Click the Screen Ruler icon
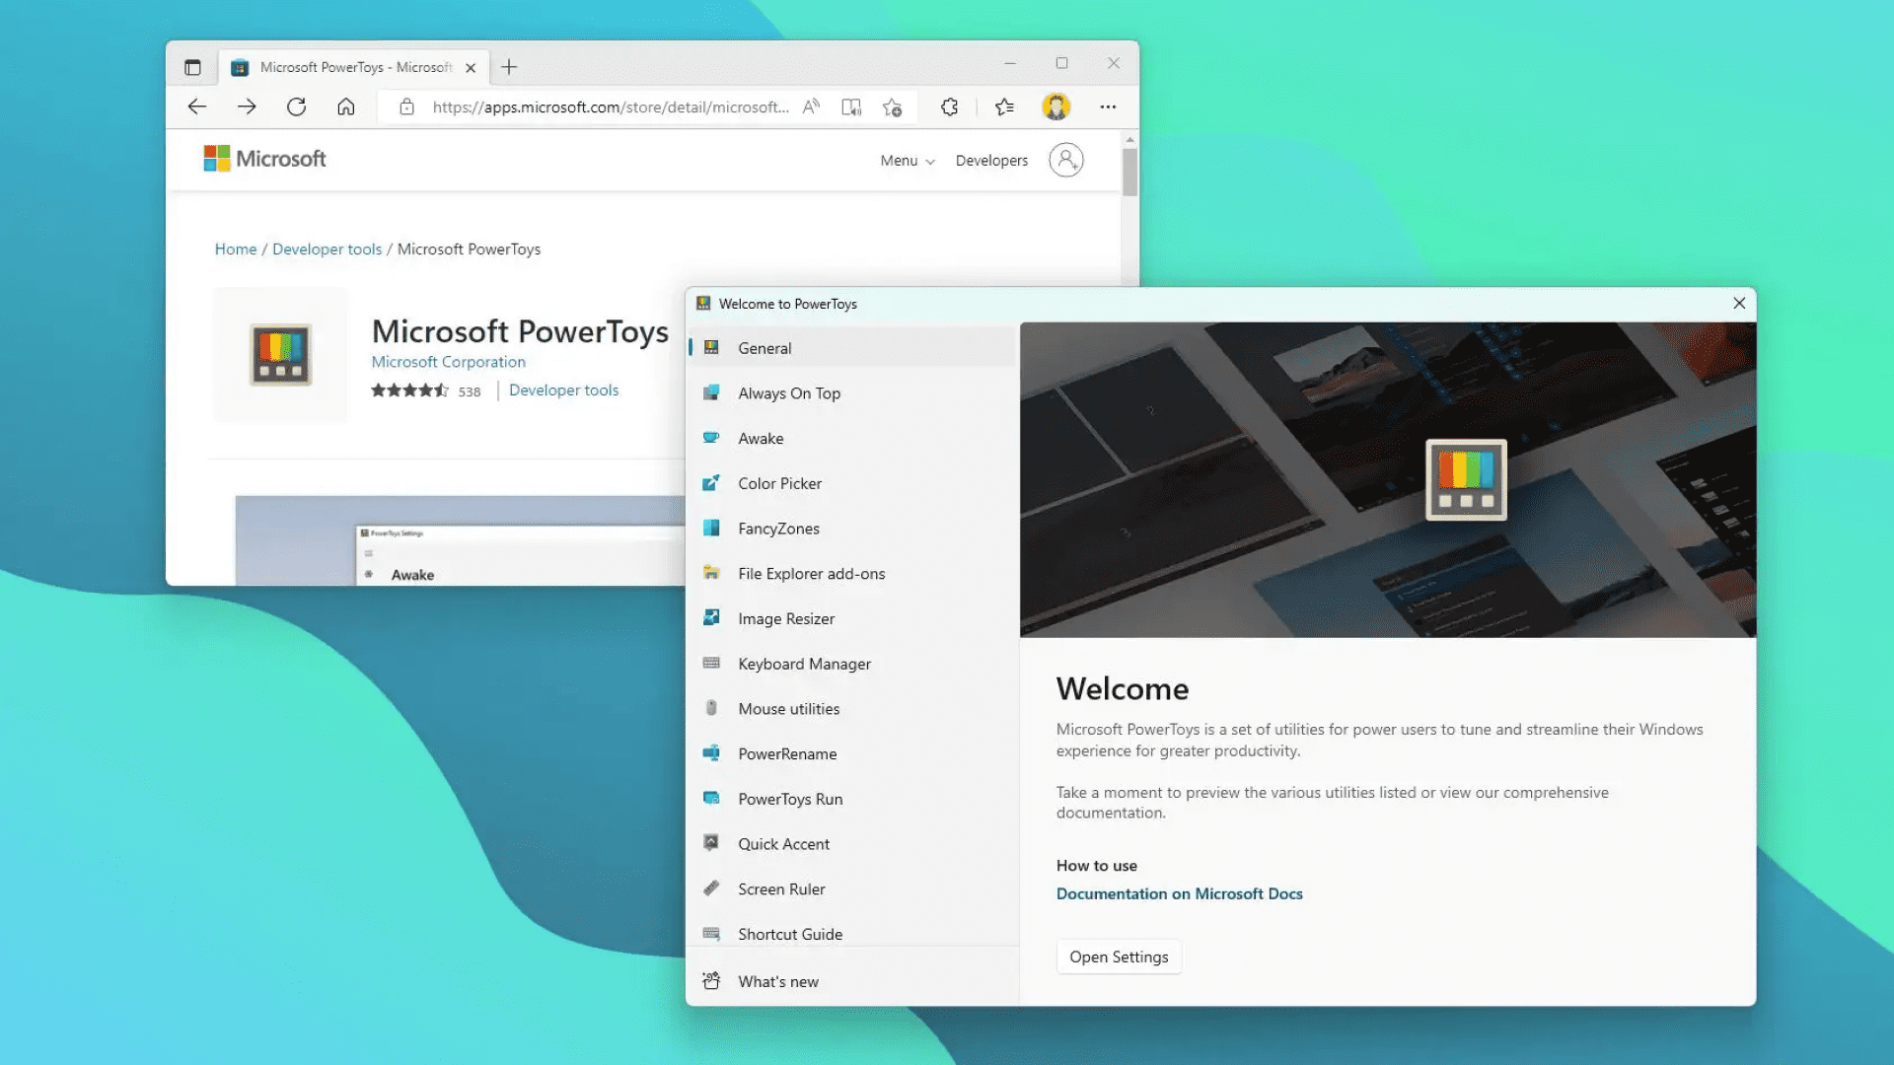1894x1065 pixels. [x=711, y=888]
